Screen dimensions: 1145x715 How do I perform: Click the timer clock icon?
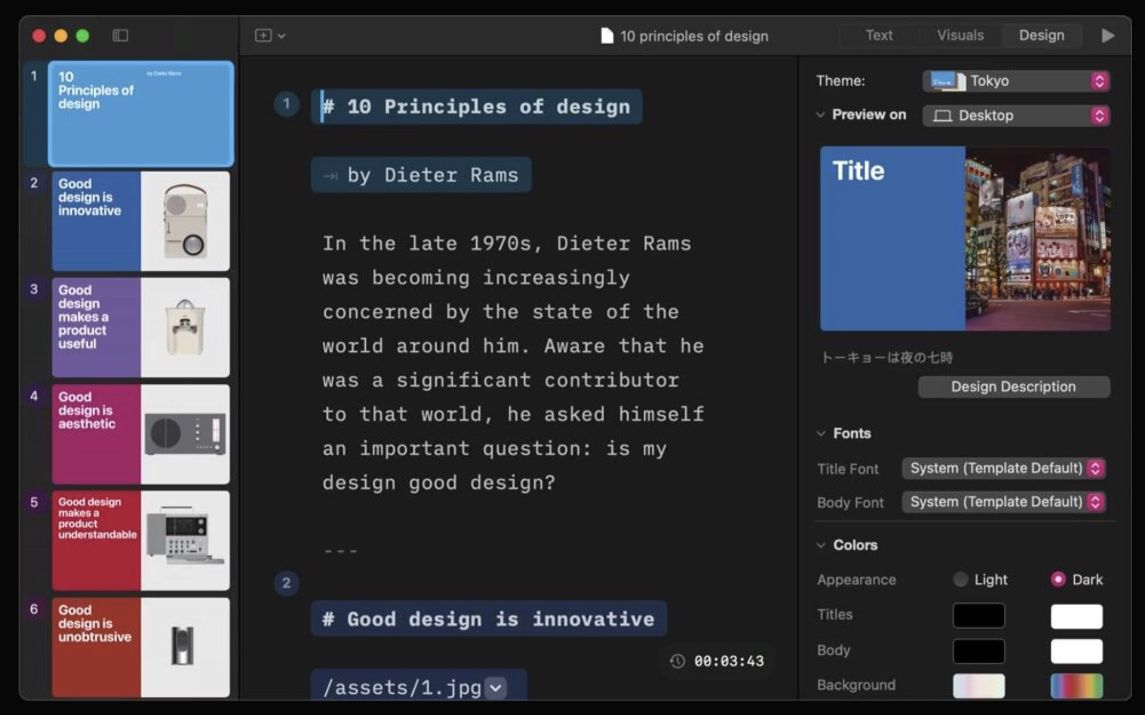click(678, 661)
